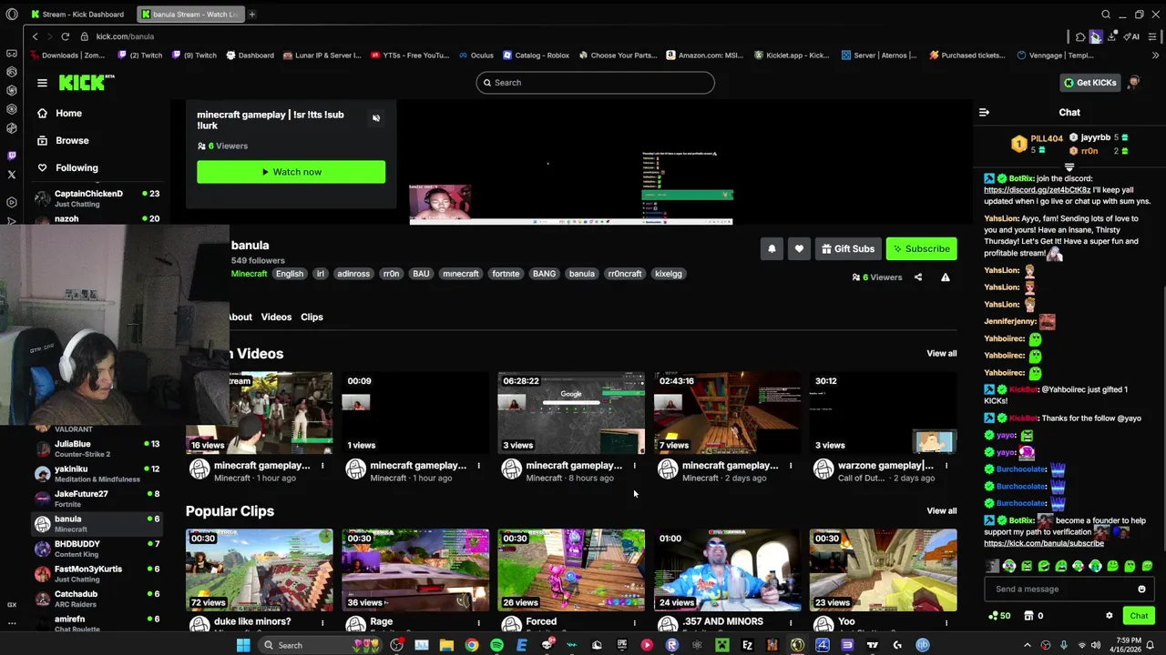Open a new browser tab plus

(251, 15)
